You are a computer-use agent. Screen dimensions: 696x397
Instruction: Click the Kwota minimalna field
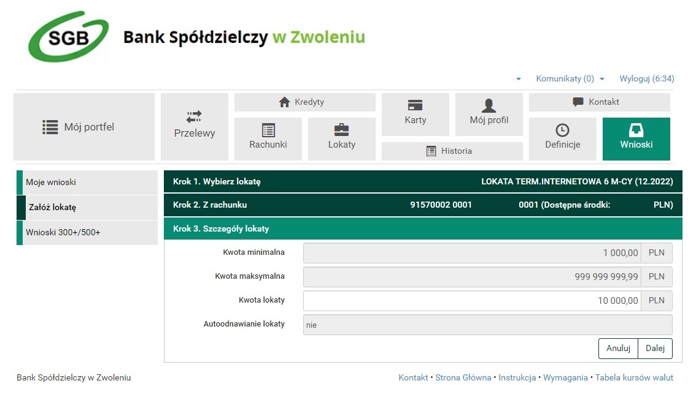pyautogui.click(x=472, y=253)
